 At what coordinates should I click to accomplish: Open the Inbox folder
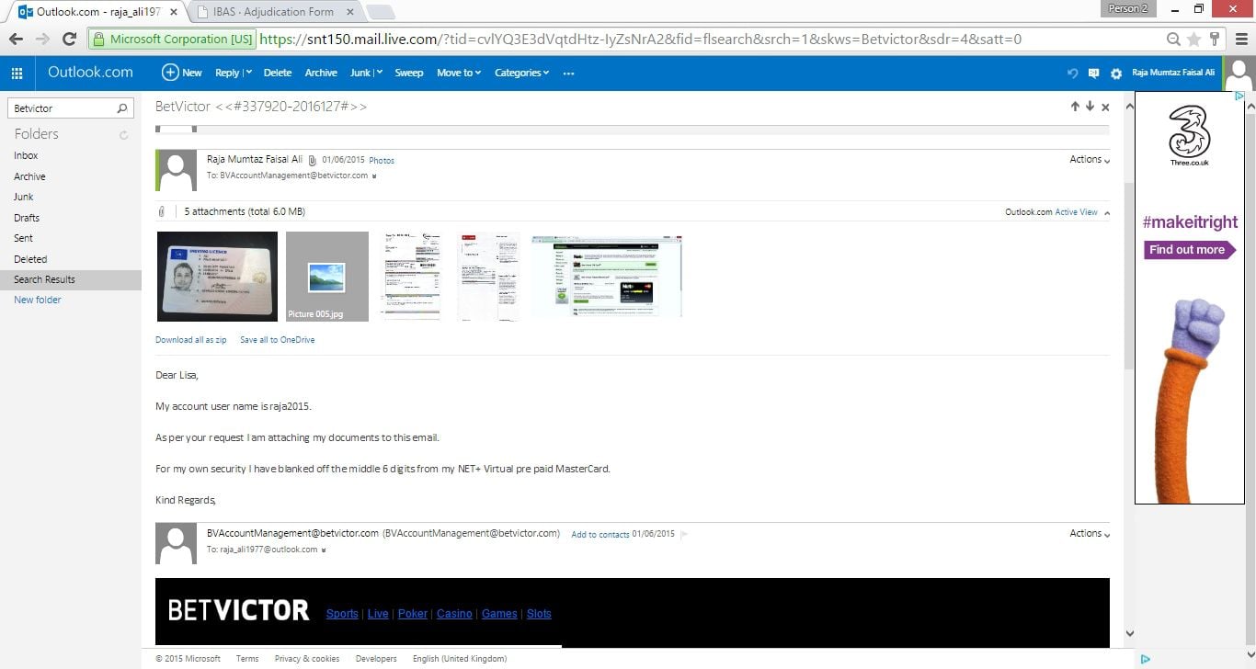[x=26, y=155]
